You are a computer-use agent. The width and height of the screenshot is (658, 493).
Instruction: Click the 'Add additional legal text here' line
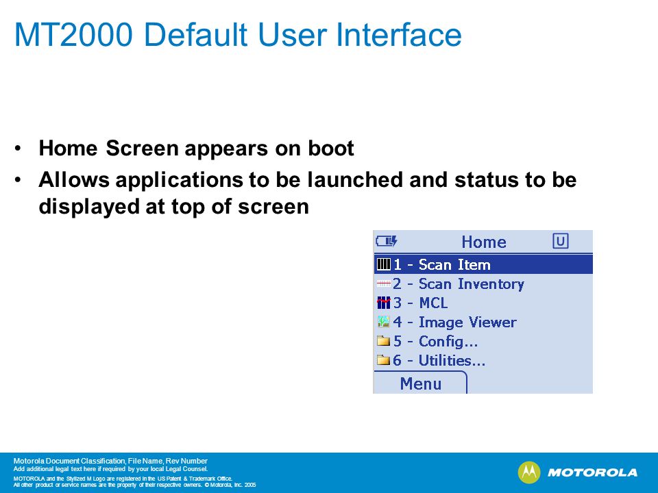110,469
